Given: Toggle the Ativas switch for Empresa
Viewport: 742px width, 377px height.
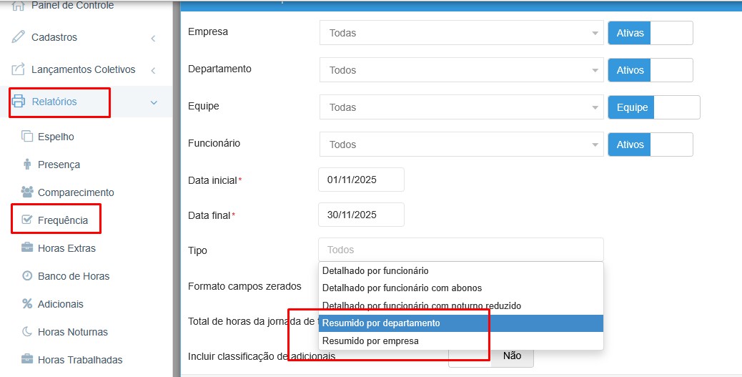Looking at the screenshot, I should tap(650, 33).
